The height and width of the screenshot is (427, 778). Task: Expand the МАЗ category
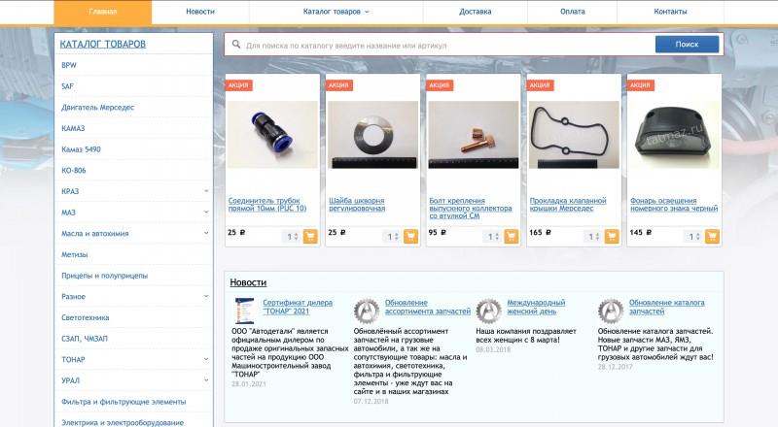tap(206, 212)
